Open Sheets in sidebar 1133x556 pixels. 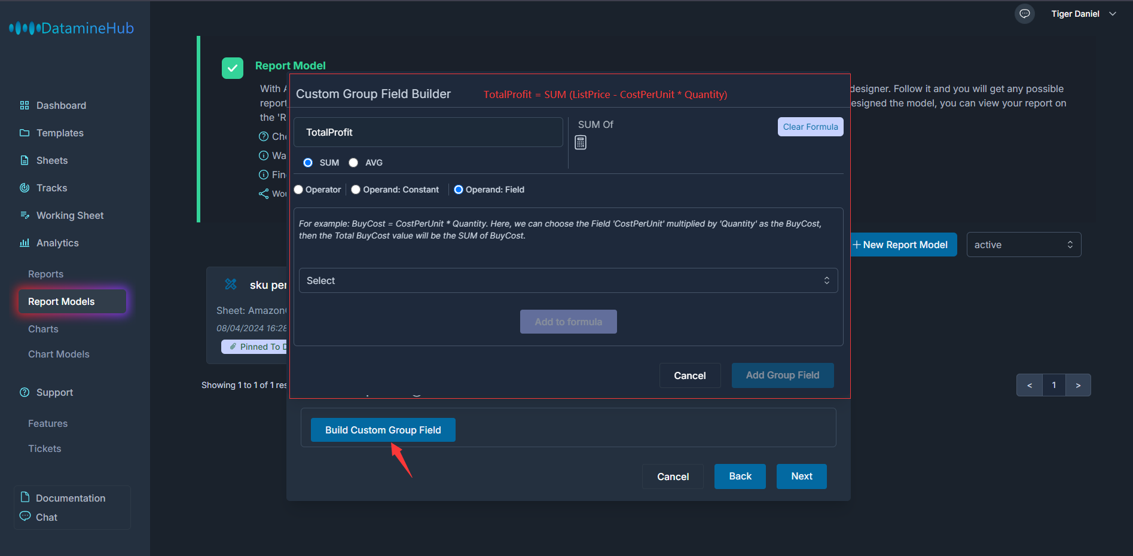click(52, 160)
